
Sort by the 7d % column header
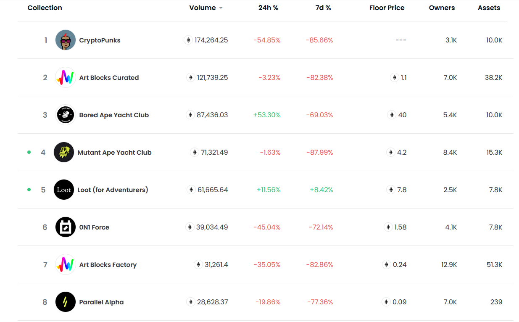pos(323,8)
